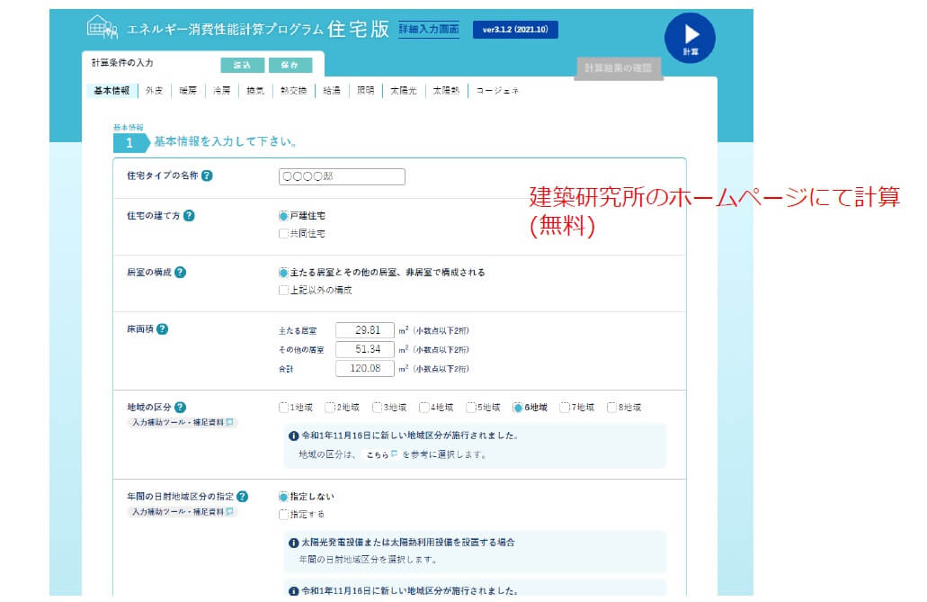Choose the 上記以外の構成 option
927x602 pixels.
pyautogui.click(x=284, y=291)
